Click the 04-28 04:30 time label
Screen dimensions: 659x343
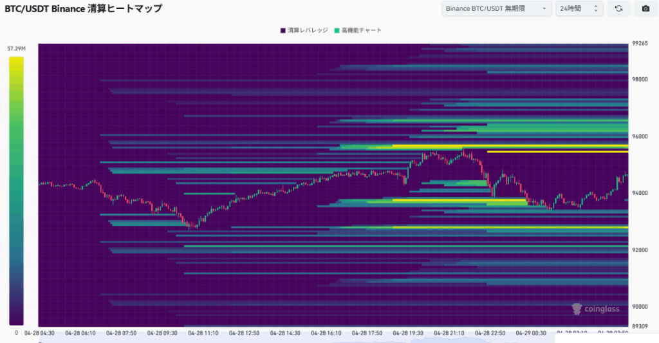[39, 333]
